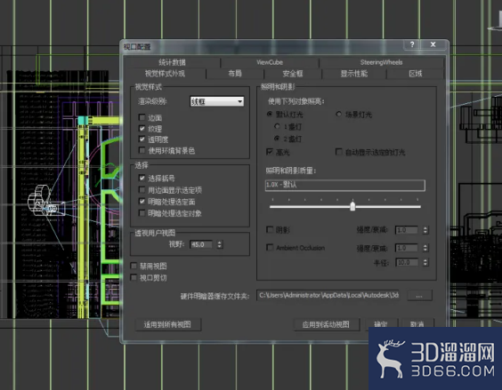Adjust Ambient Occlusion 强度/衰减 spinner
The width and height of the screenshot is (502, 390).
pyautogui.click(x=425, y=248)
